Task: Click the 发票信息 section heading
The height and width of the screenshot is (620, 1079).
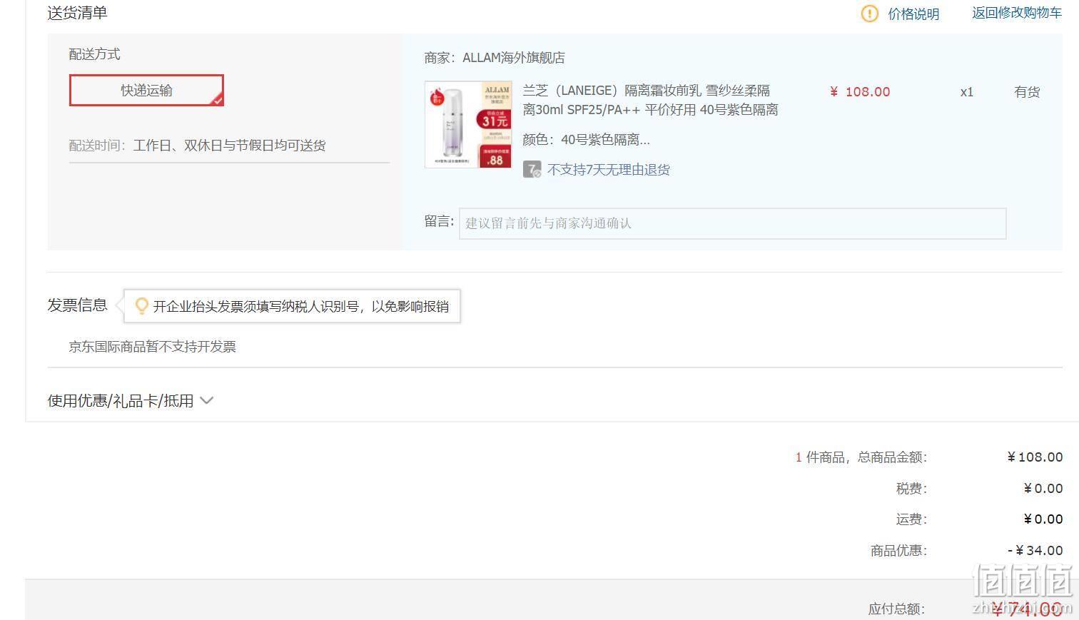Action: 77,305
